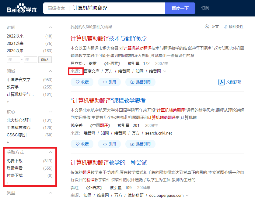This screenshot has height=198, width=255.
Task: Expand more core indexes with plus under 核心
Action: point(8,142)
